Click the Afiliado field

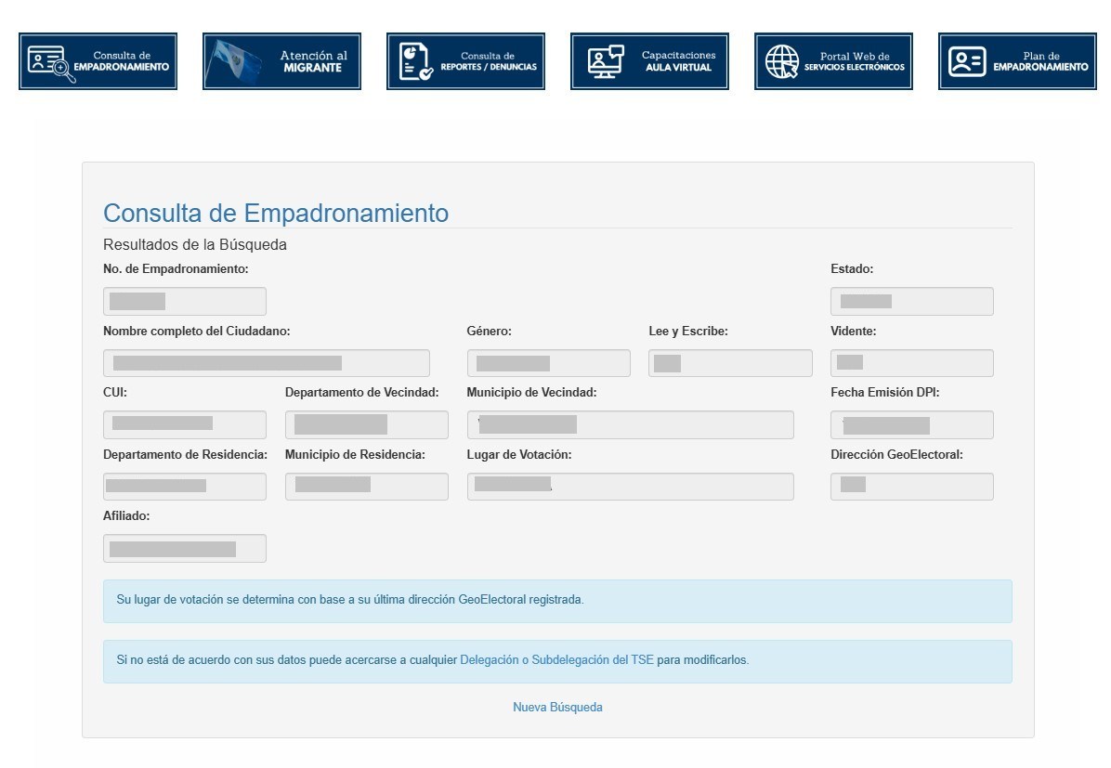185,548
